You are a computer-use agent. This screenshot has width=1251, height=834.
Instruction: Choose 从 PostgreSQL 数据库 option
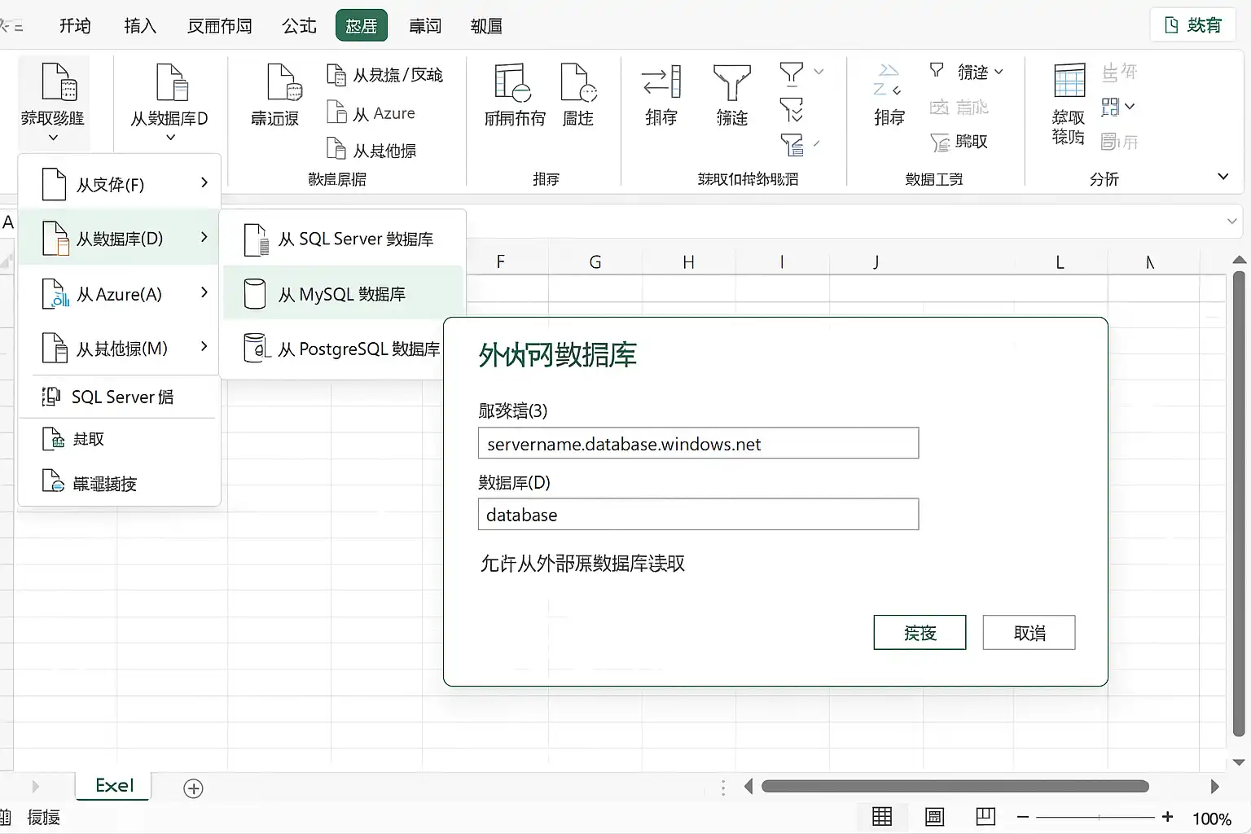(343, 349)
